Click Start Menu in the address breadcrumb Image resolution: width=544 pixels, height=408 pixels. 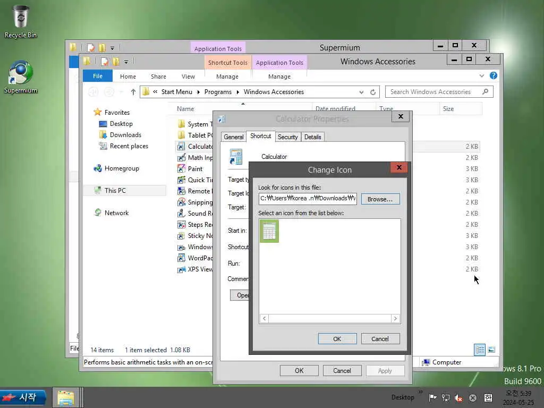[x=176, y=92]
